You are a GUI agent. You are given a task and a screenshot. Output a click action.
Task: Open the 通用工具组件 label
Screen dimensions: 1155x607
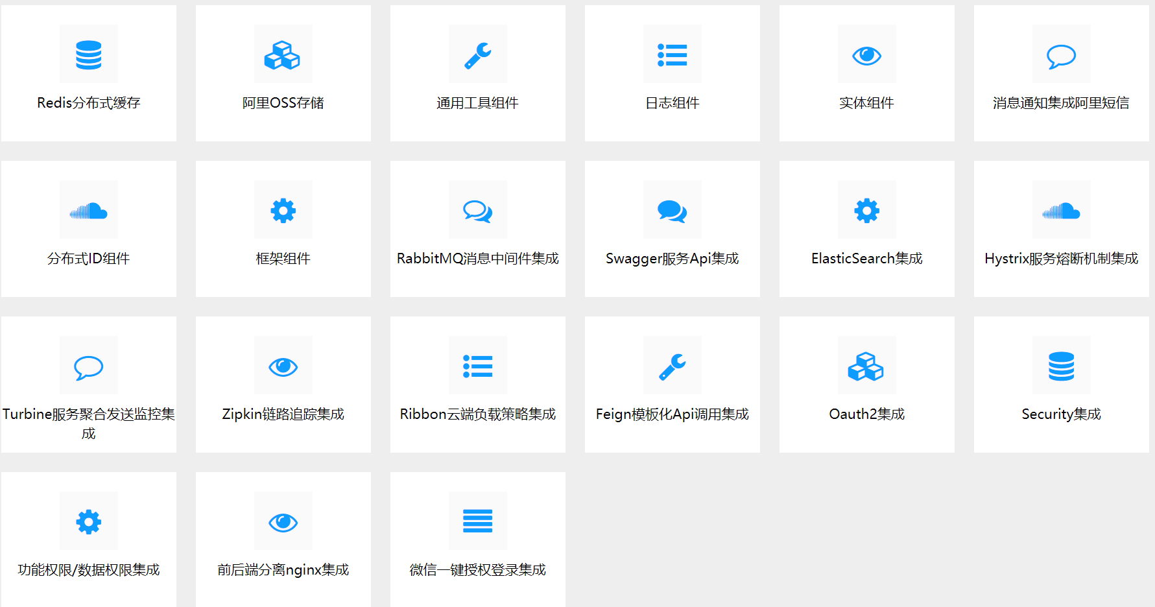478,102
